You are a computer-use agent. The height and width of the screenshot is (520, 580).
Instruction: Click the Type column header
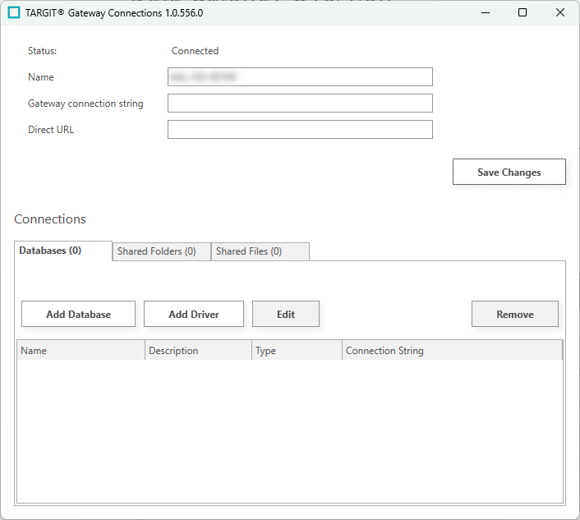click(x=297, y=350)
